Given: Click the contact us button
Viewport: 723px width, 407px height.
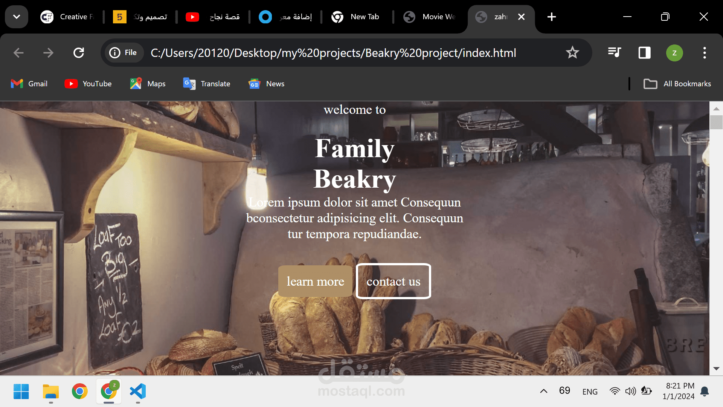Looking at the screenshot, I should point(393,281).
